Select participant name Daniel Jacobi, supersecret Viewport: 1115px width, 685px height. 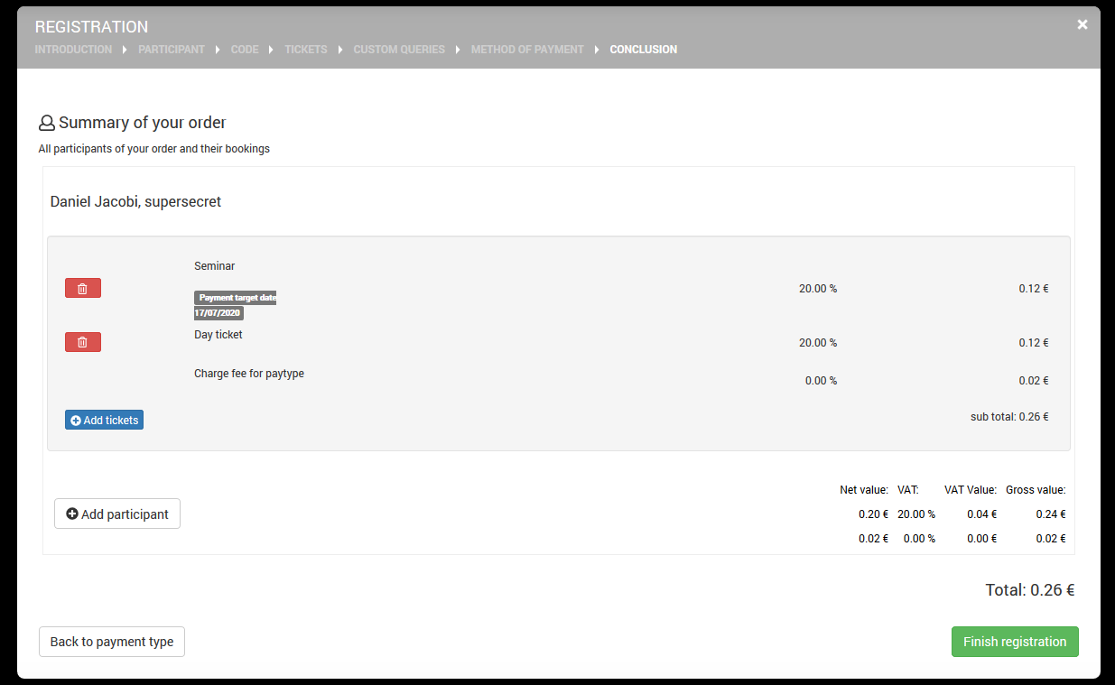[136, 202]
